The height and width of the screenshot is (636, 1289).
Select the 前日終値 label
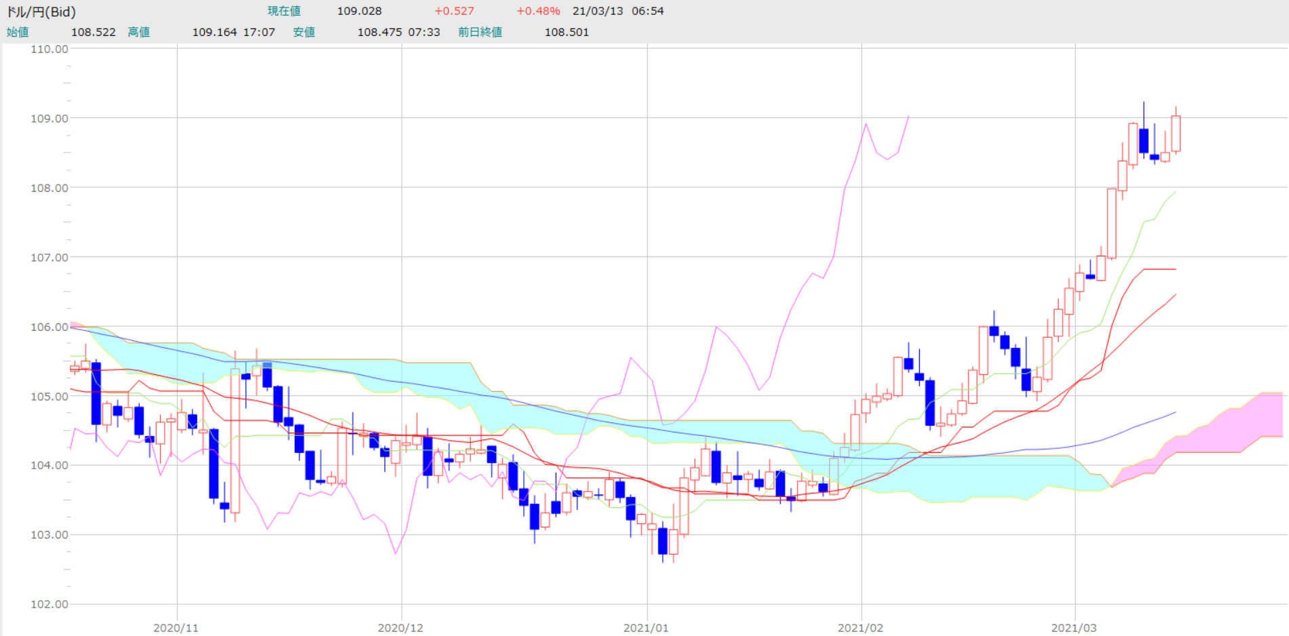[x=480, y=32]
